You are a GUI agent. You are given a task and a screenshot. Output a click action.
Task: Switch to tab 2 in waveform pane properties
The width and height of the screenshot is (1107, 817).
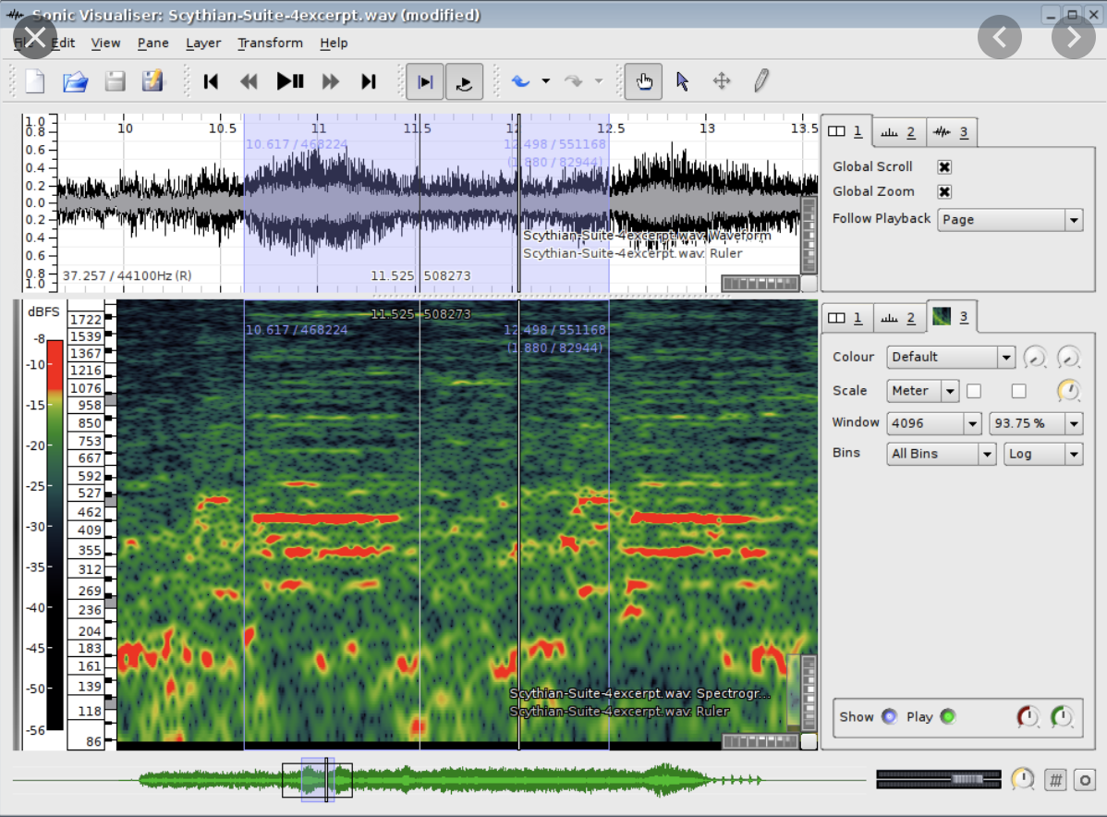(898, 132)
